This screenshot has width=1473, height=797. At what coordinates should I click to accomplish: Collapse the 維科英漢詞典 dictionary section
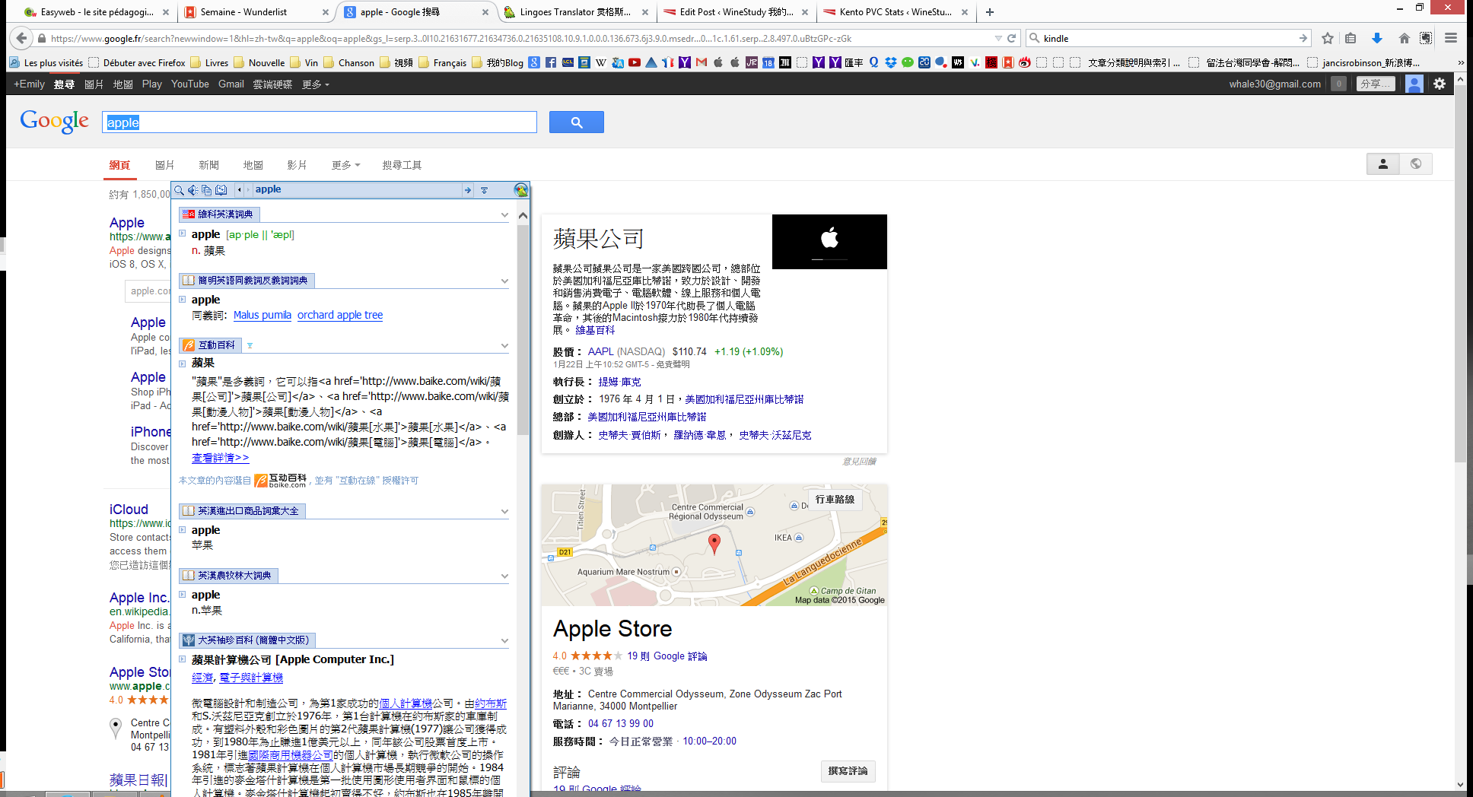click(504, 215)
